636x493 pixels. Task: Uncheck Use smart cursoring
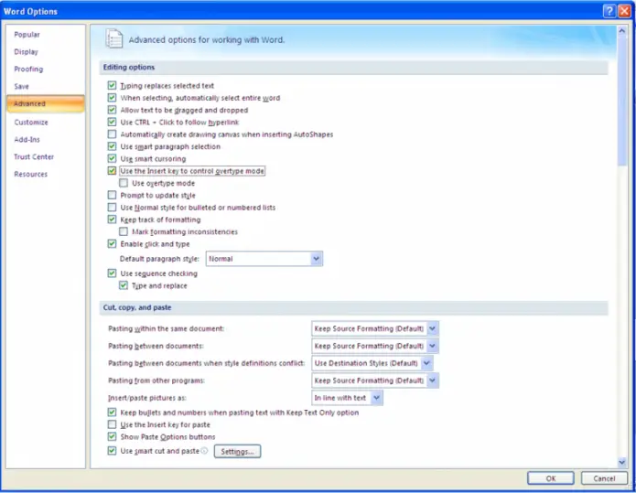coord(112,158)
